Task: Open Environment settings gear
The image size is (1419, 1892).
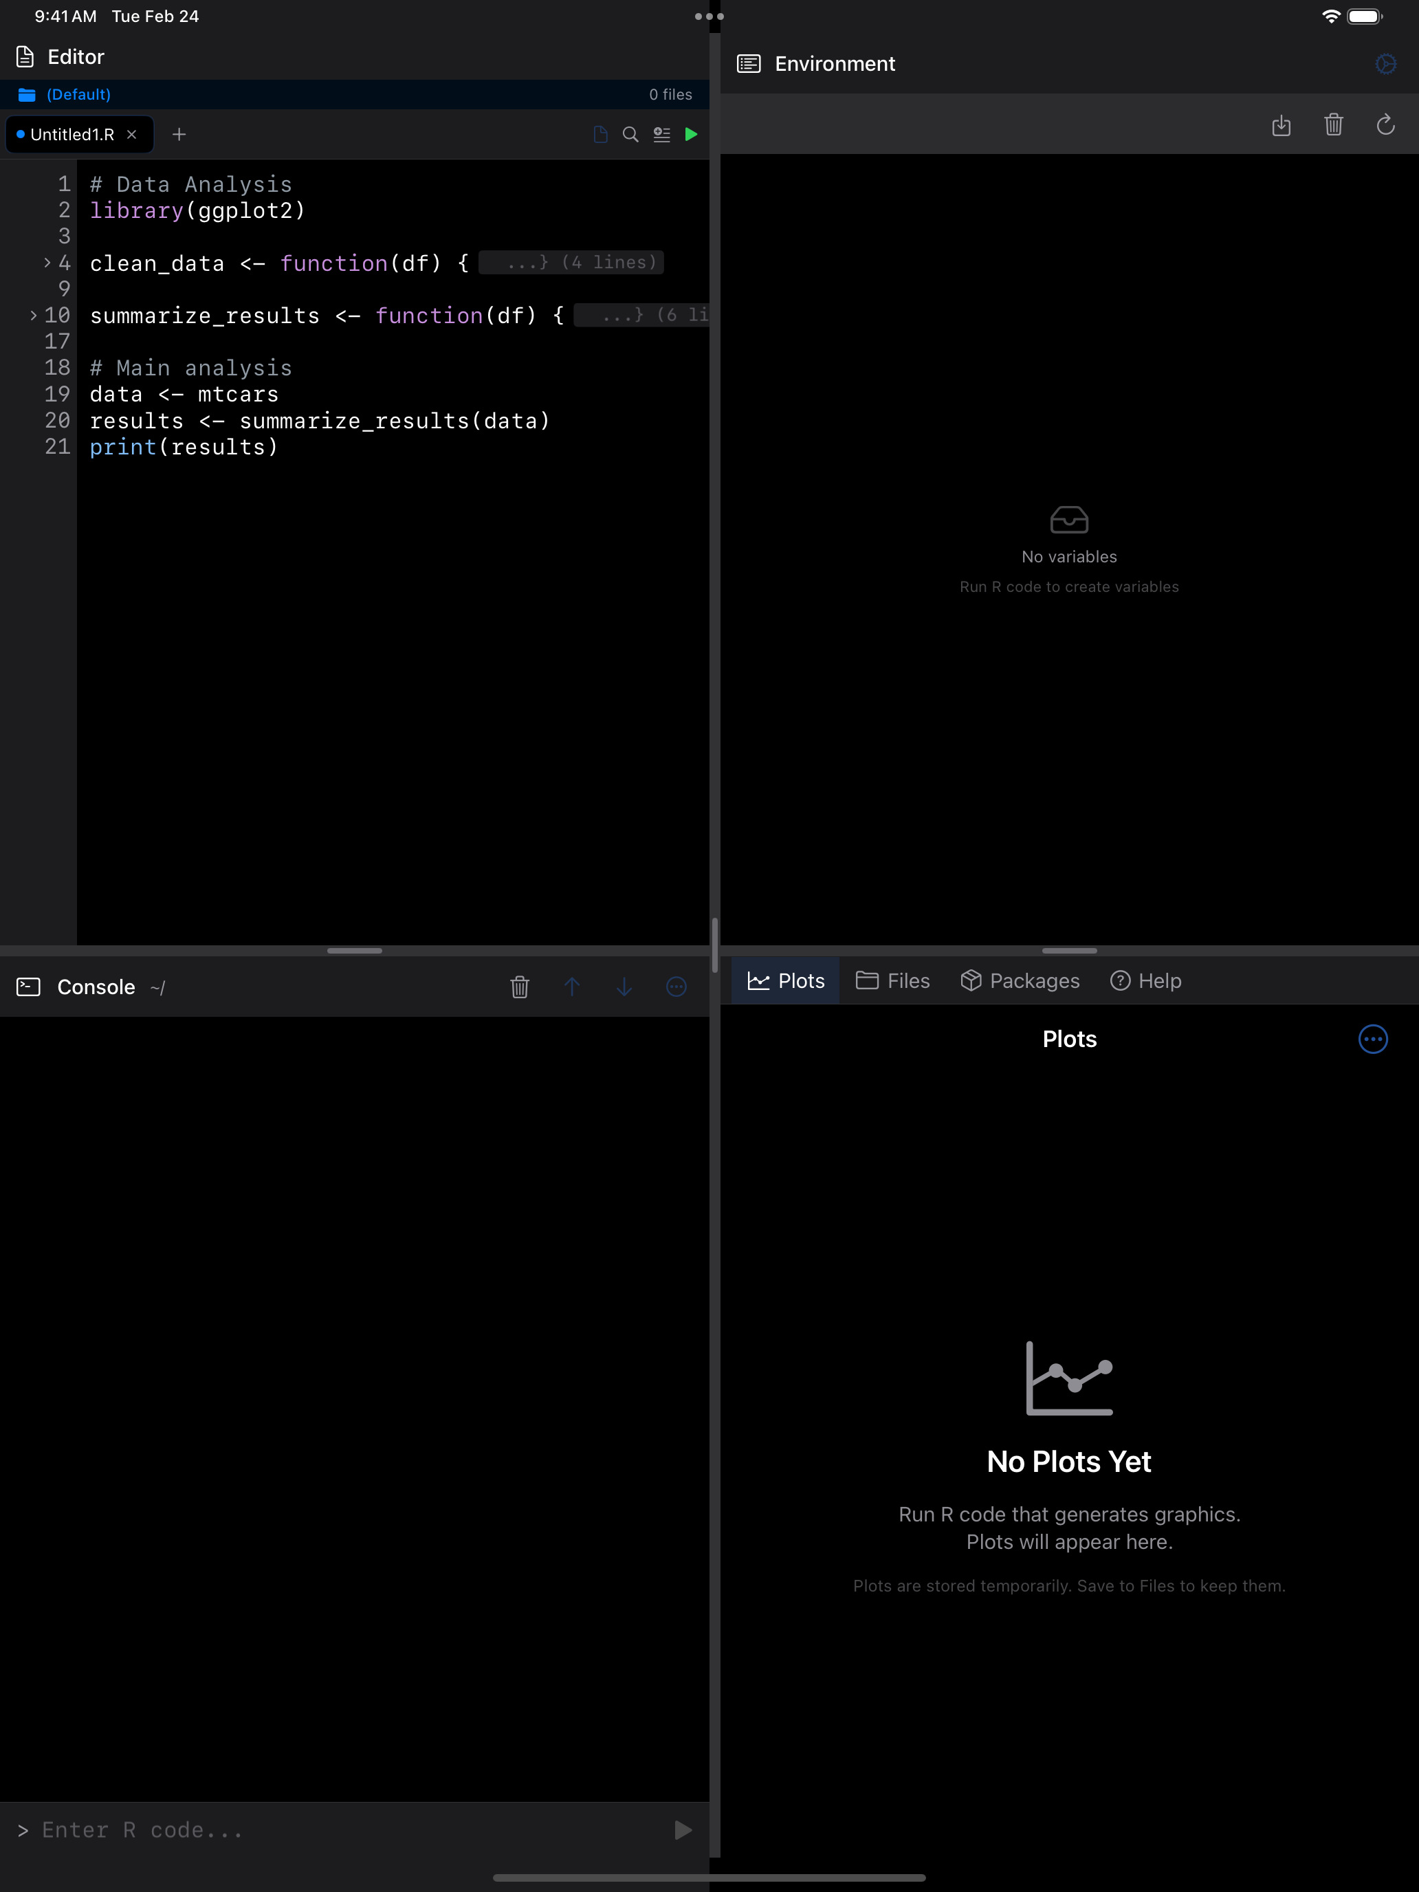Action: 1385,63
